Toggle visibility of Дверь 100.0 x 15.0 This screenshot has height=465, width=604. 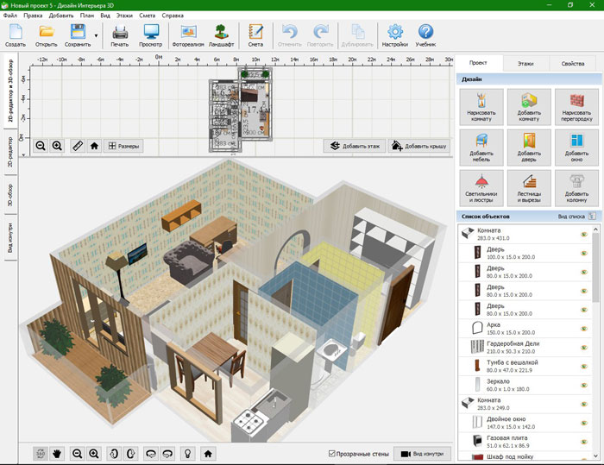(584, 253)
